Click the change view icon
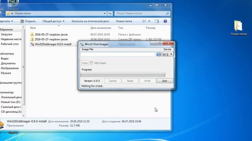 [145, 21]
